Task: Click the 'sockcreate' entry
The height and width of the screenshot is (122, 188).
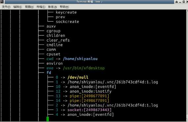Action: point(67,21)
